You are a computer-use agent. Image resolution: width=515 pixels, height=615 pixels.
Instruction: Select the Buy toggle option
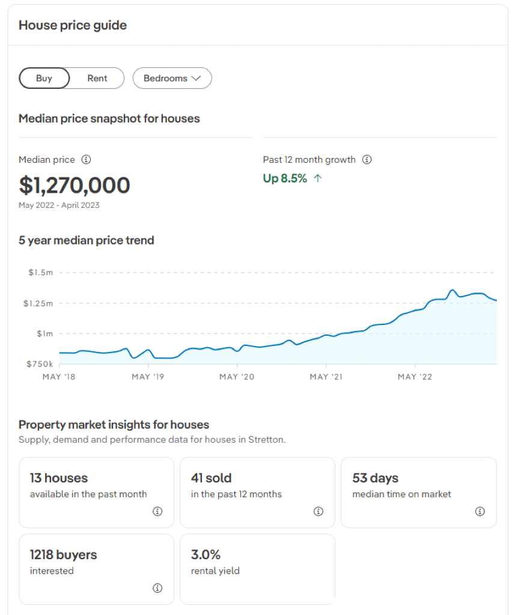tap(44, 78)
